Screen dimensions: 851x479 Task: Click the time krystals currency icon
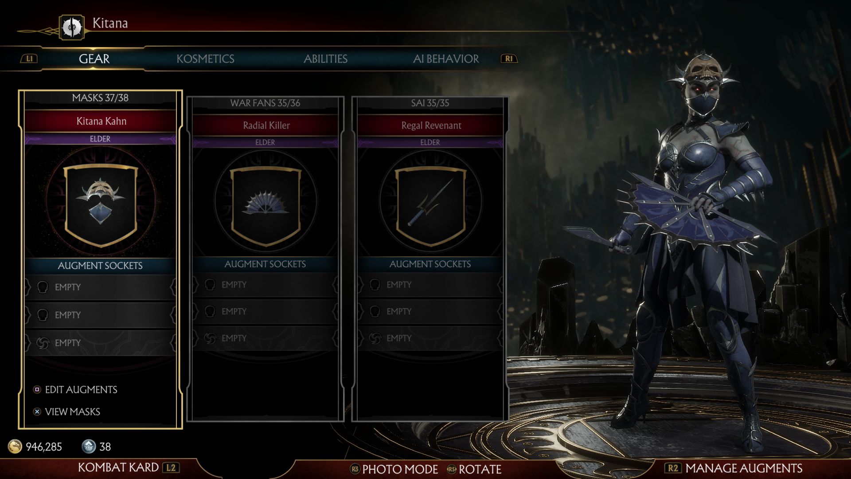tap(89, 446)
